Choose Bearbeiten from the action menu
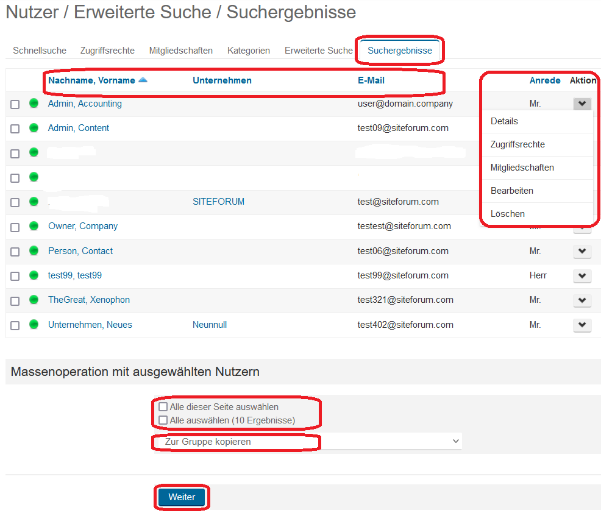 click(511, 191)
